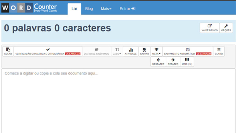This screenshot has width=236, height=133.
Task: Open the Atividade bar chart
Action: coord(131,51)
